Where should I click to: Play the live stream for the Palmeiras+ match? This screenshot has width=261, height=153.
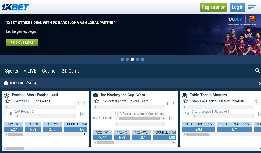[83, 114]
